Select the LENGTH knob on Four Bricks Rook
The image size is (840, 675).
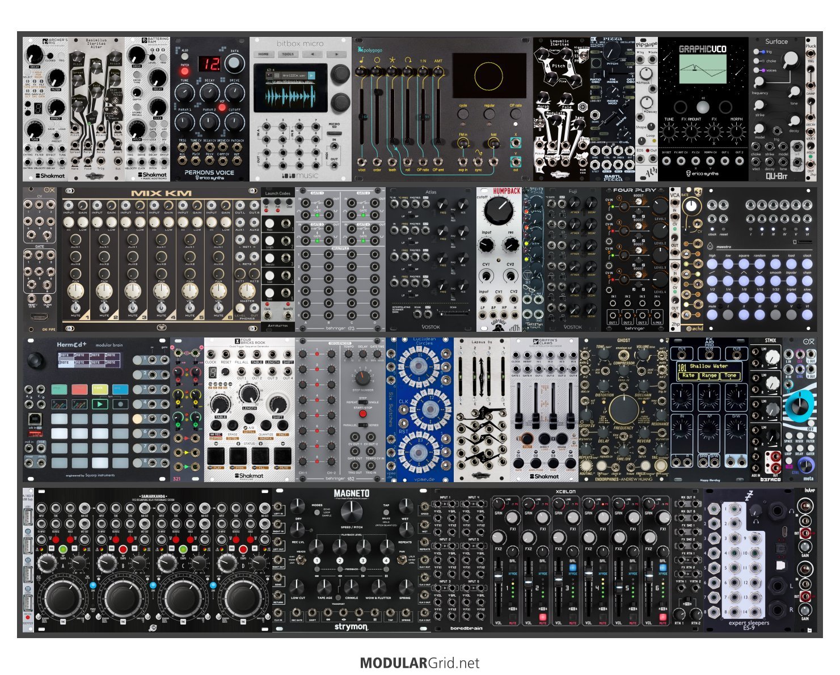(248, 395)
